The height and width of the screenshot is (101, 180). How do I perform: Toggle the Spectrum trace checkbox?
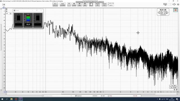coord(76,96)
